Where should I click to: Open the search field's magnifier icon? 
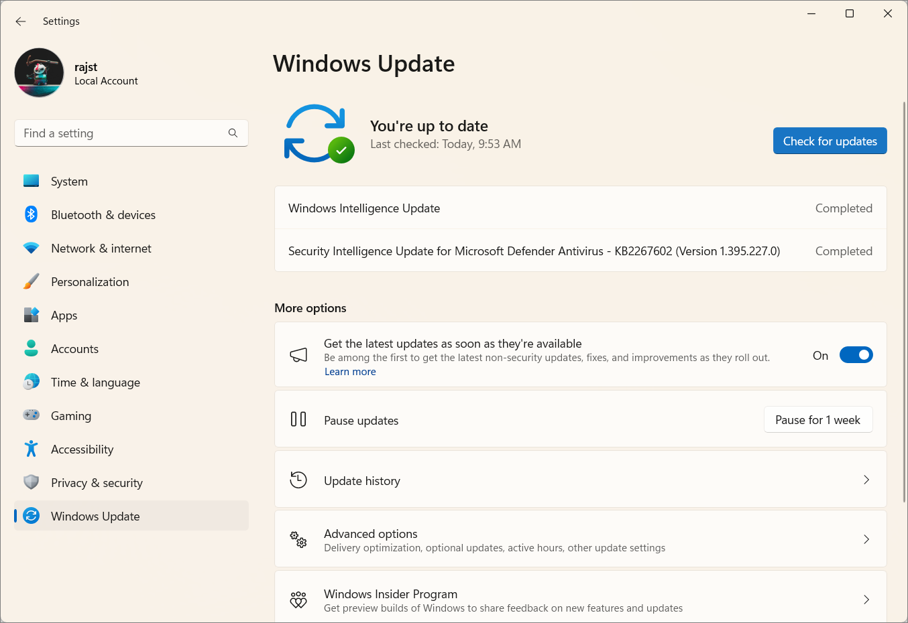pyautogui.click(x=233, y=133)
